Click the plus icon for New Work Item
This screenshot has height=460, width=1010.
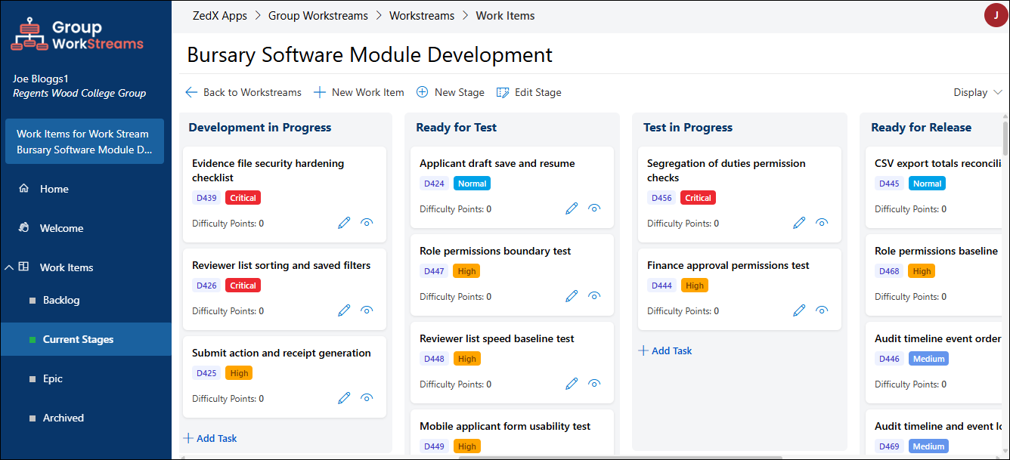point(320,92)
